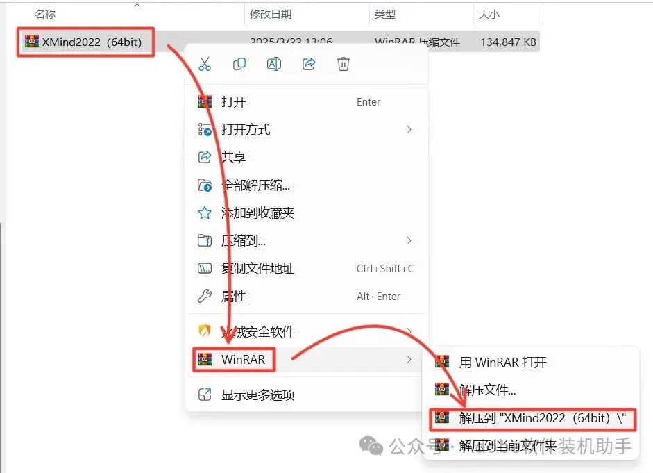Click the Delete trash can icon
The width and height of the screenshot is (653, 473).
[x=344, y=64]
